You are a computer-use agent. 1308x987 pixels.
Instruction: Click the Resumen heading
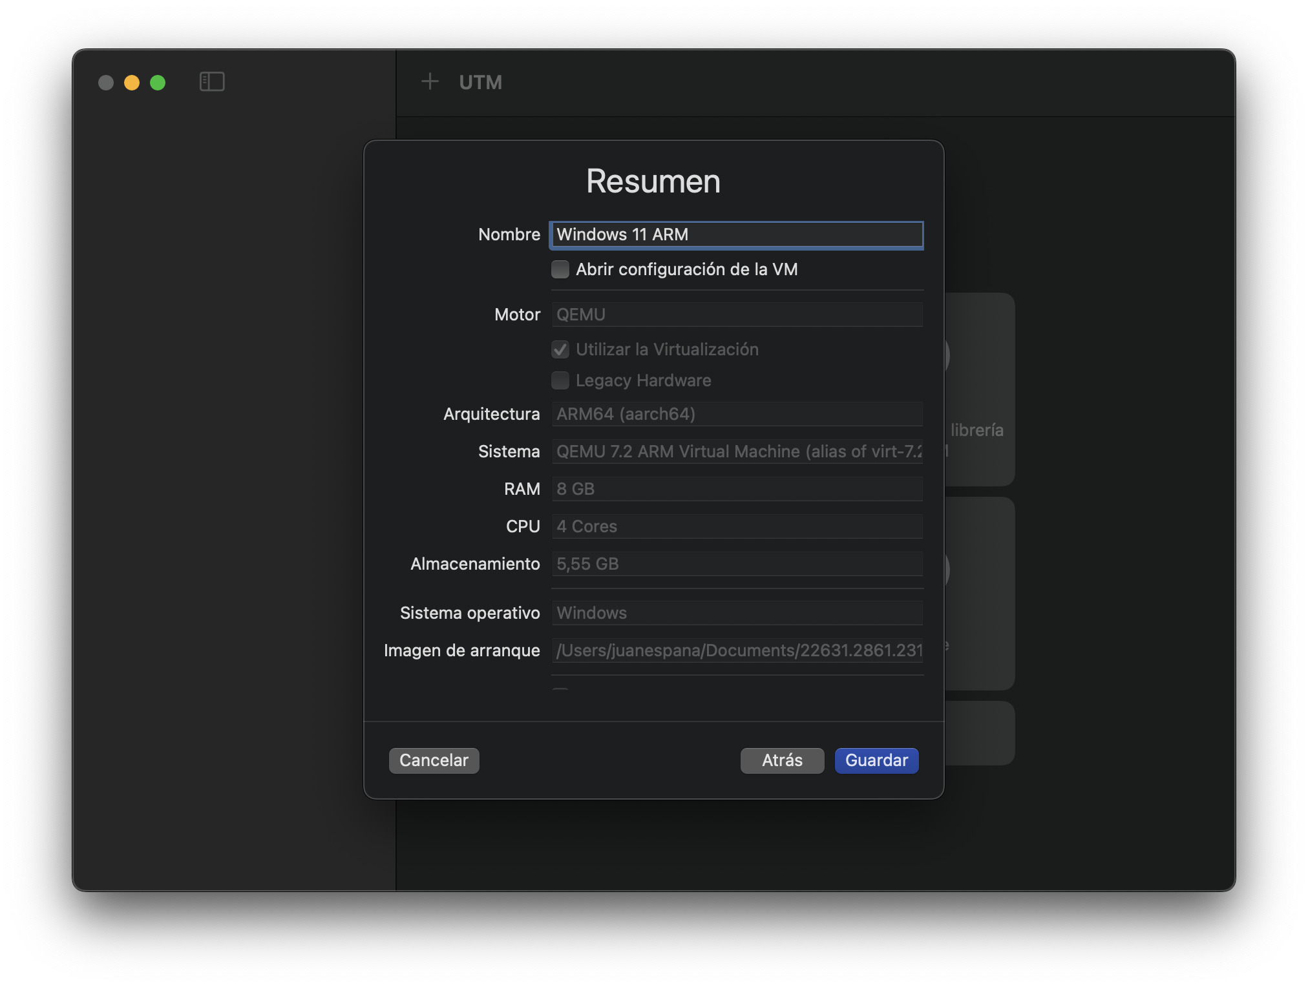point(653,181)
